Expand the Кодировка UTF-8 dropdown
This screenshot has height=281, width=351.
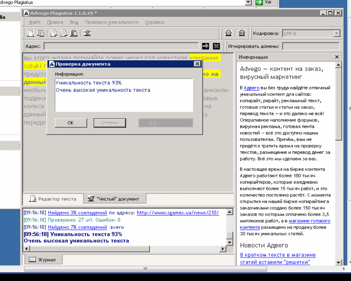[x=337, y=33]
